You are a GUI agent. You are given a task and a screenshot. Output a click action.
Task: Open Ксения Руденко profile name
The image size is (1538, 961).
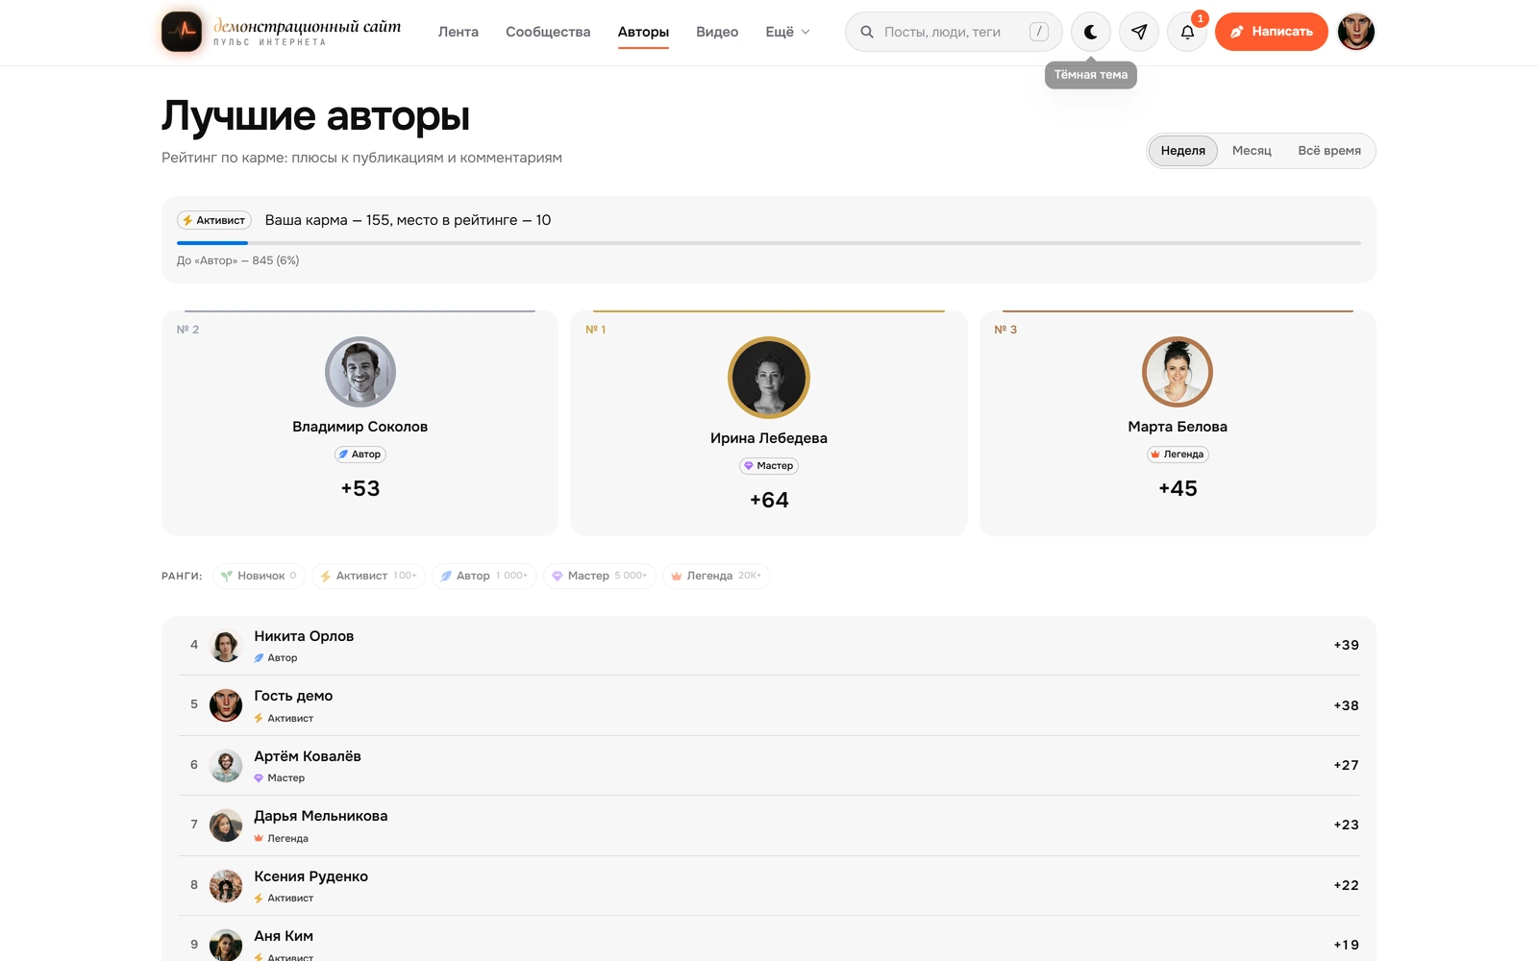311,876
